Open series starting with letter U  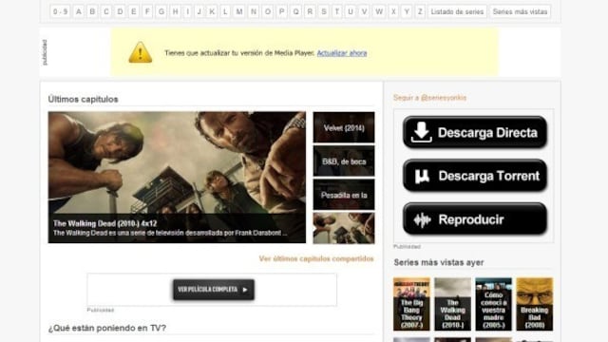point(351,11)
